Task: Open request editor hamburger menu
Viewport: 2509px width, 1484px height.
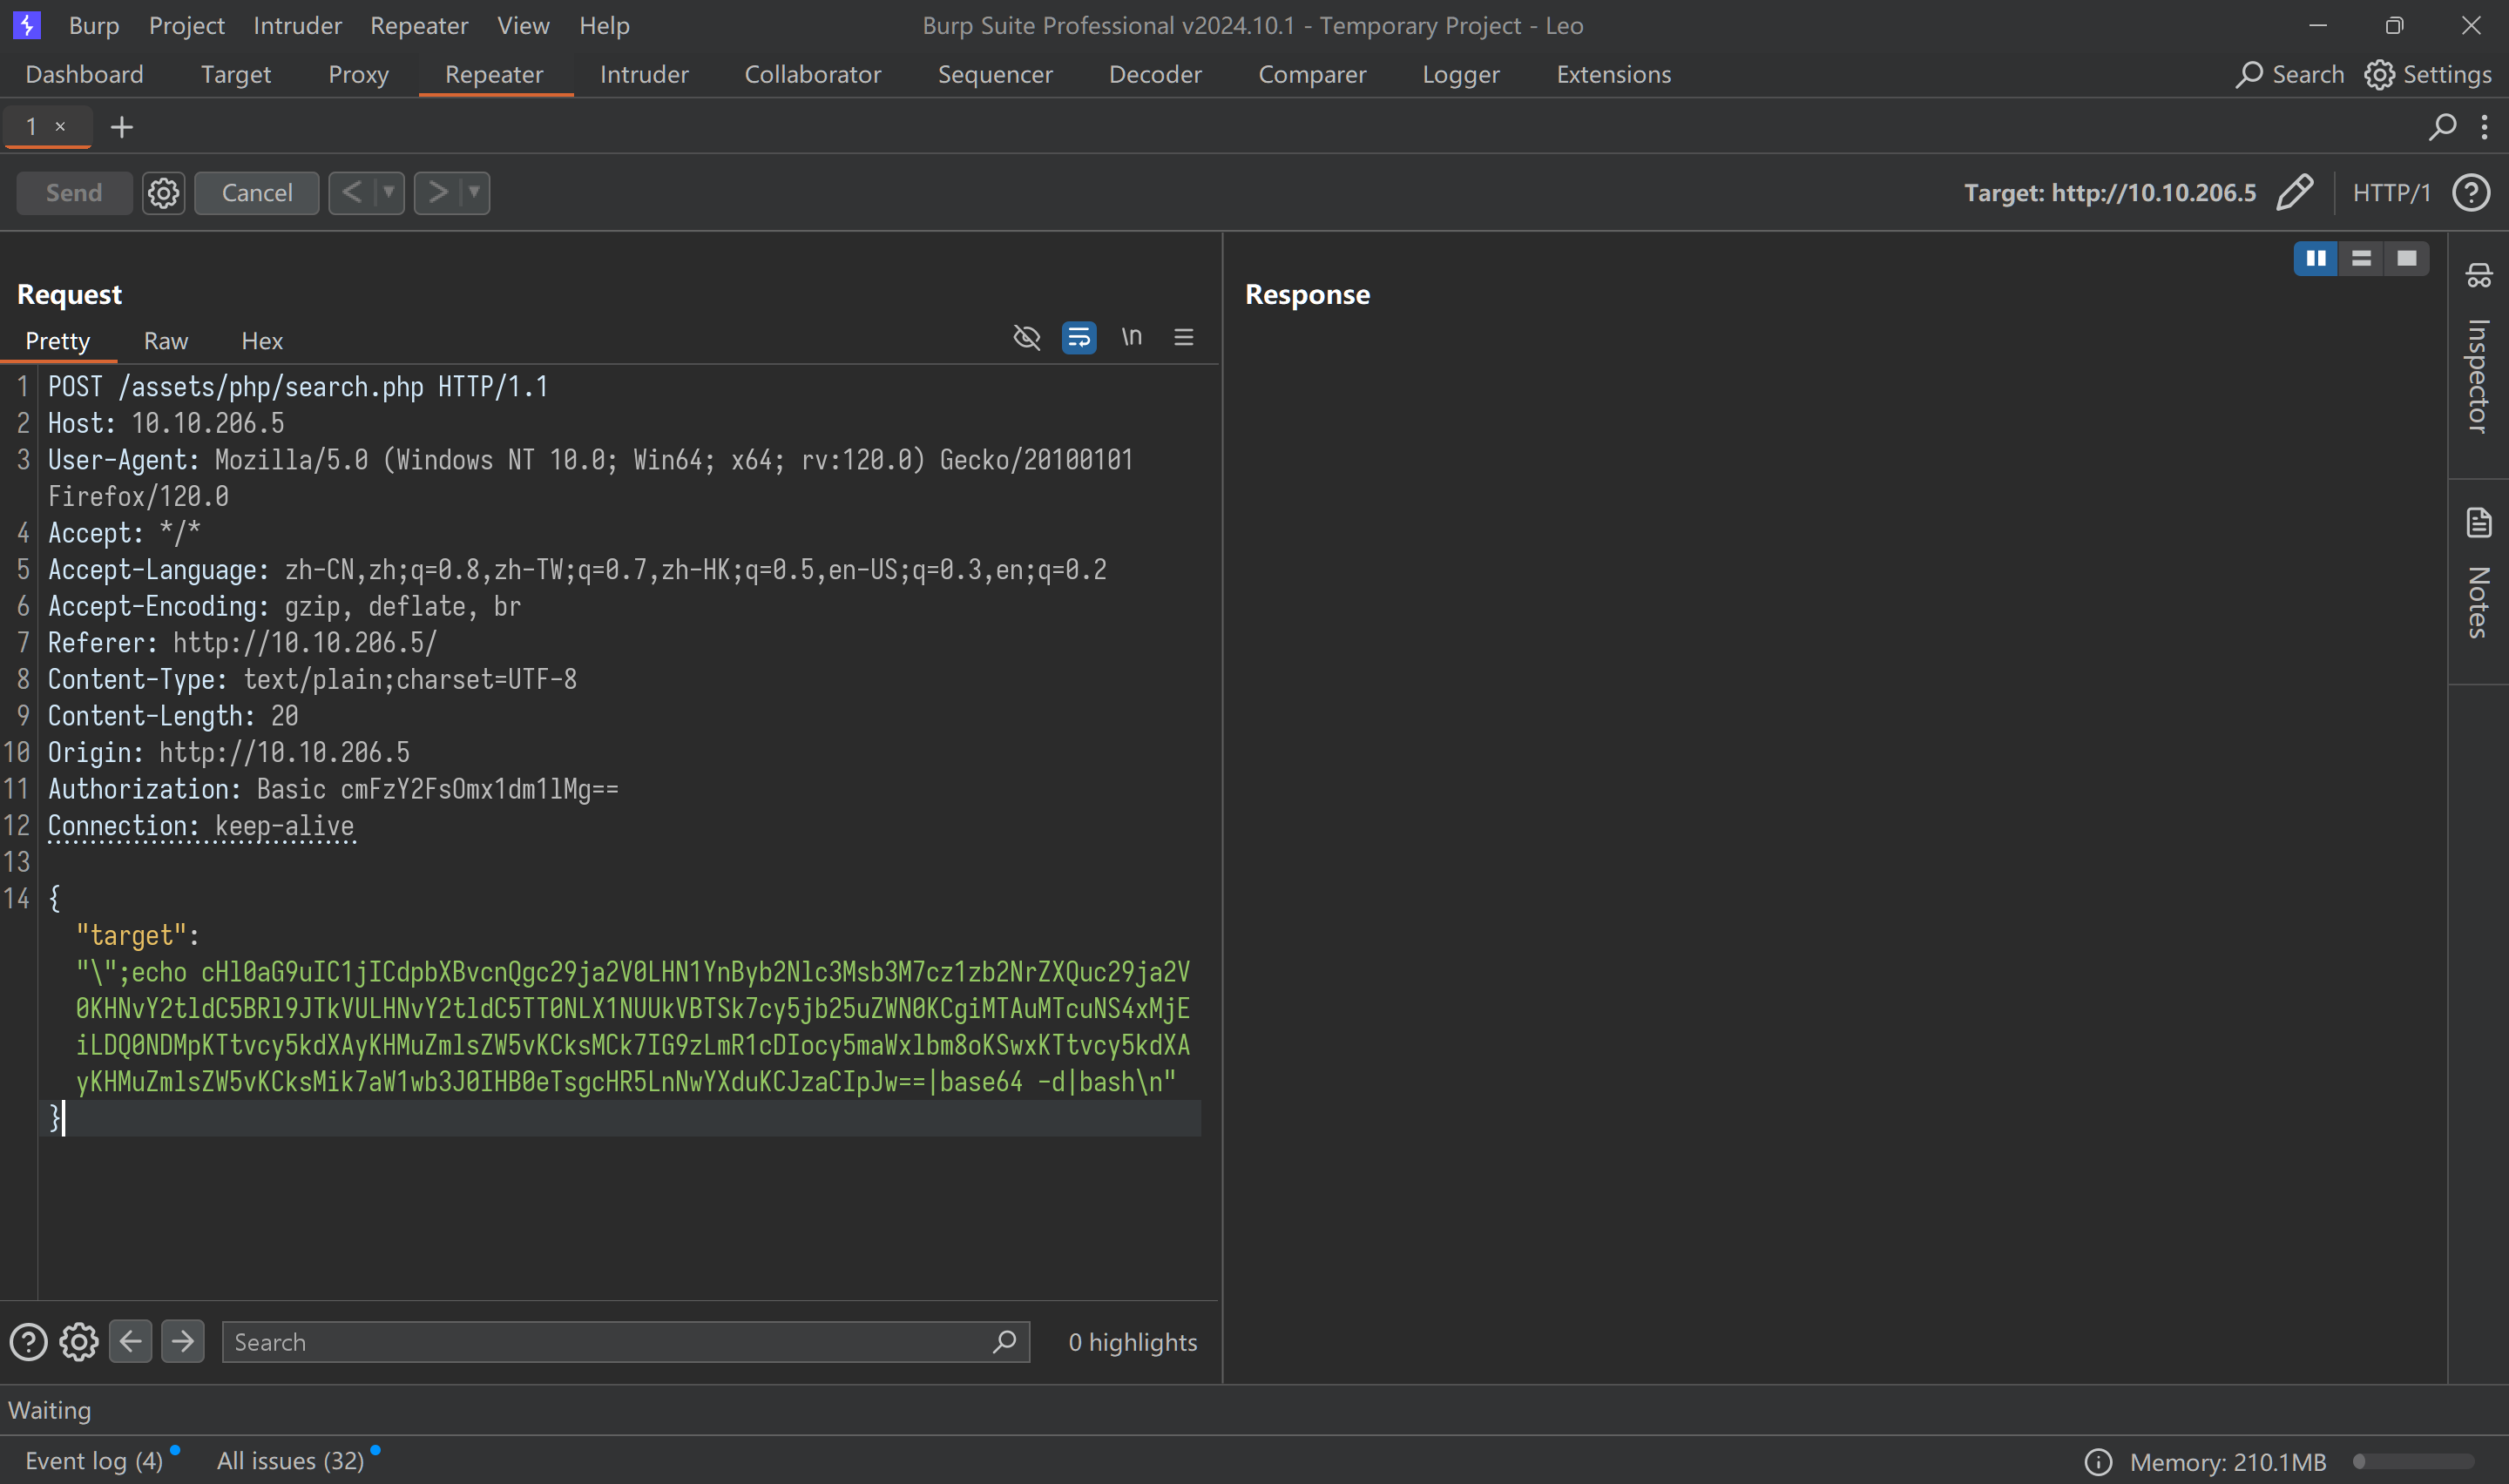Action: (x=1184, y=337)
